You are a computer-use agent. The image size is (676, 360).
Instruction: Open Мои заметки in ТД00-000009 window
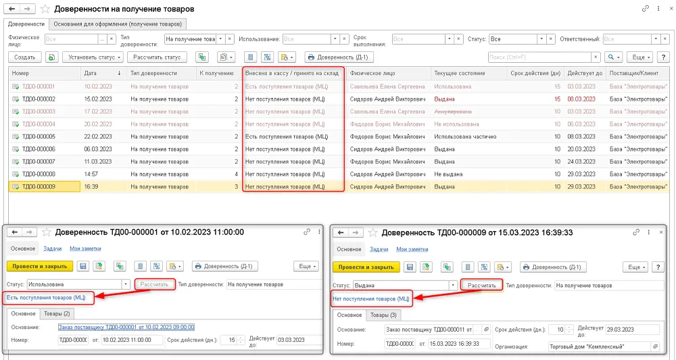tap(412, 249)
